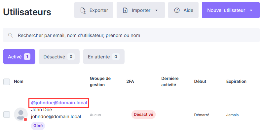
Task: Tick the checkbox for John Doe row
Action: coord(7,115)
